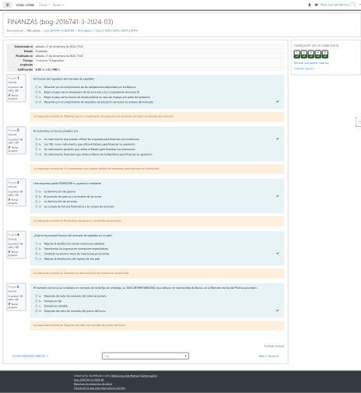The height and width of the screenshot is (393, 361).
Task: Select option b of question 1
Action: [x=37, y=92]
